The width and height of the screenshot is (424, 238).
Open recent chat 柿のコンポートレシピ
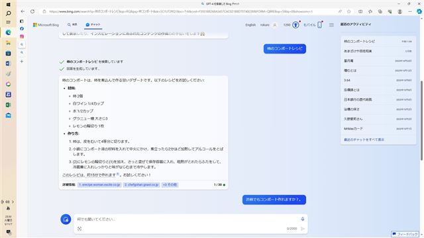[378, 41]
